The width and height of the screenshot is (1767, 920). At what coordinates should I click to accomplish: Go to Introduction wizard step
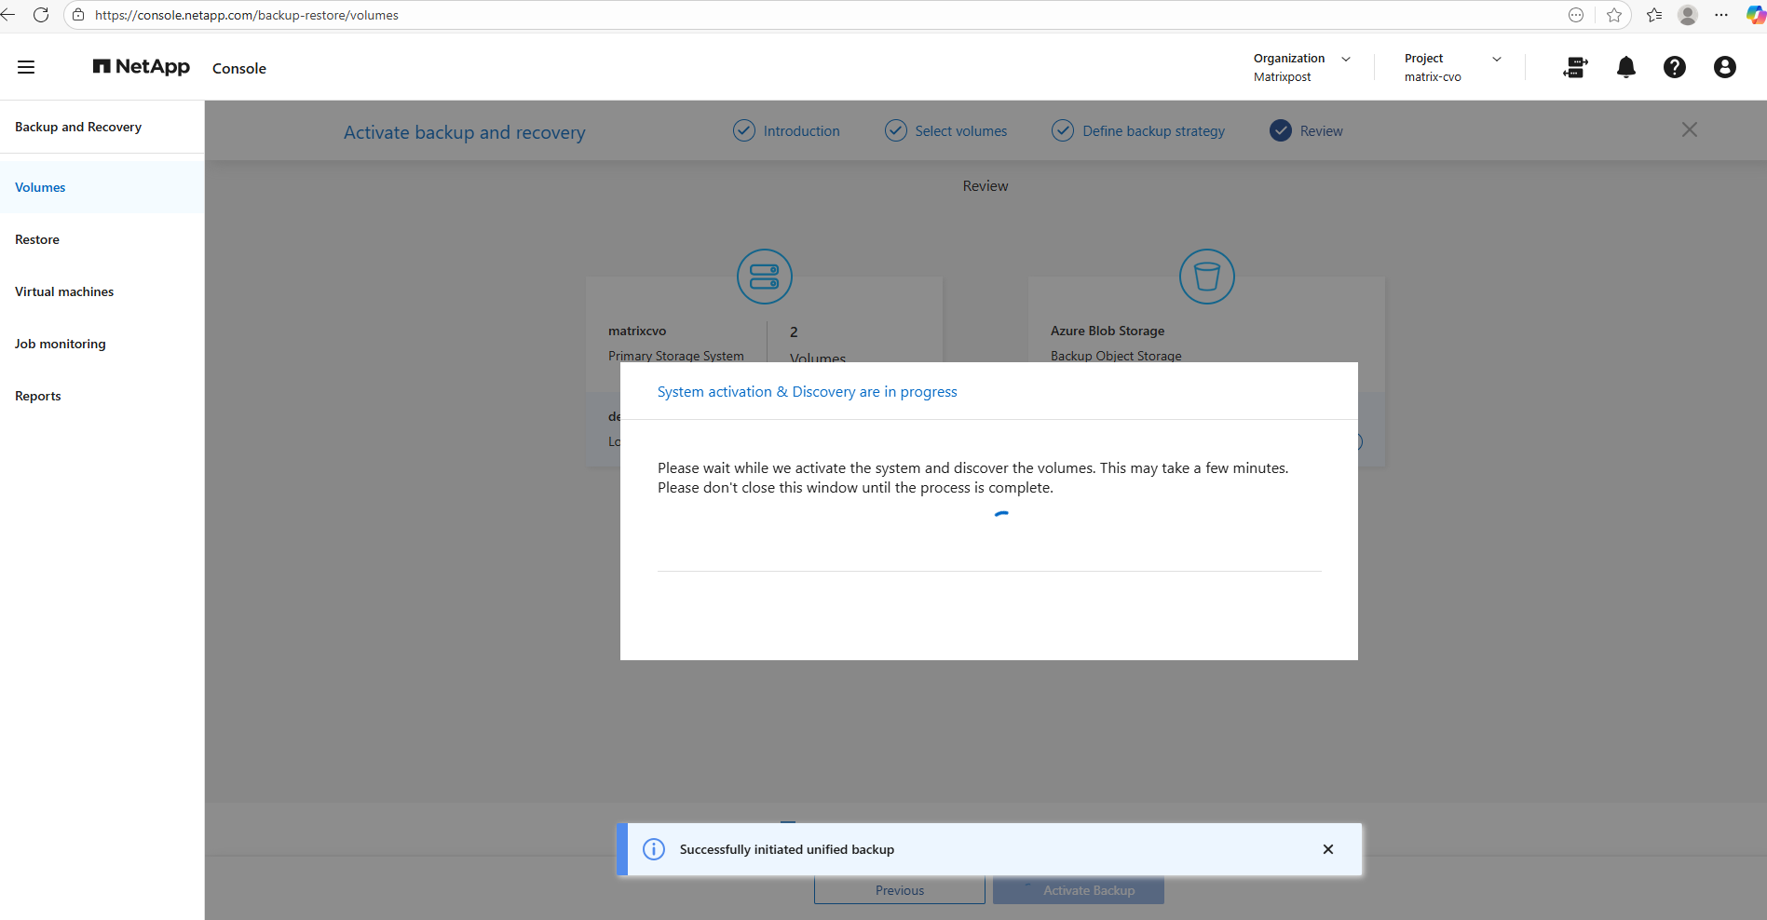click(x=802, y=131)
